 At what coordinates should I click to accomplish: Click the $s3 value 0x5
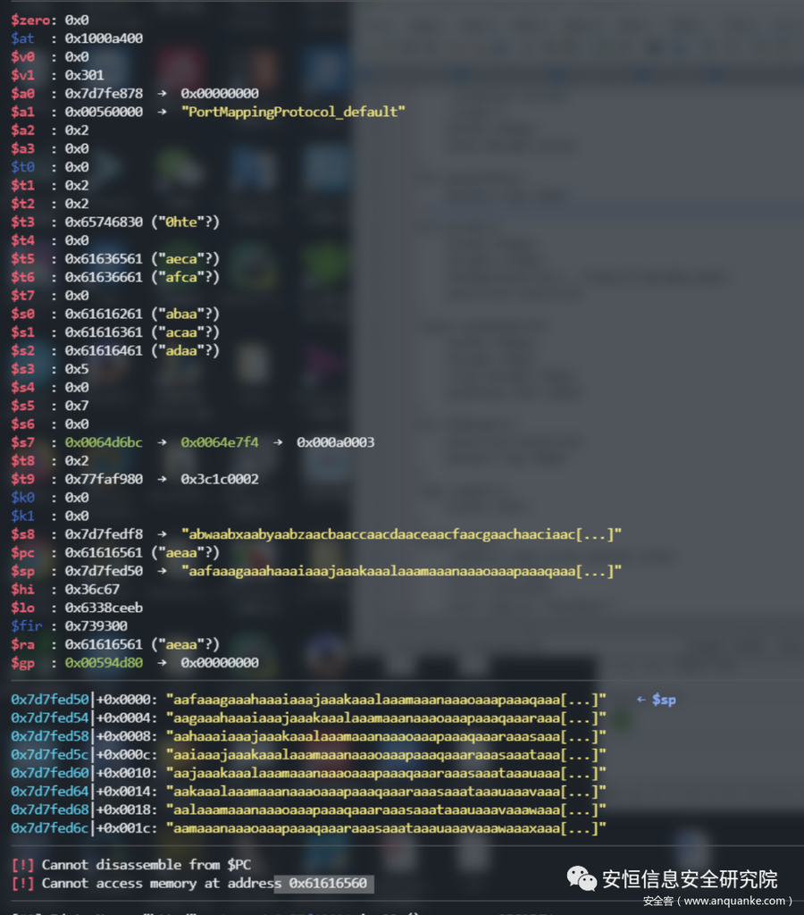tap(77, 369)
